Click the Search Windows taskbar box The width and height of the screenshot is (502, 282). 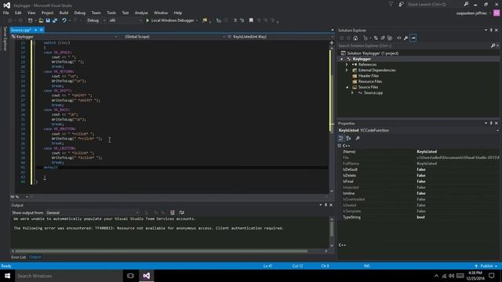(x=69, y=276)
